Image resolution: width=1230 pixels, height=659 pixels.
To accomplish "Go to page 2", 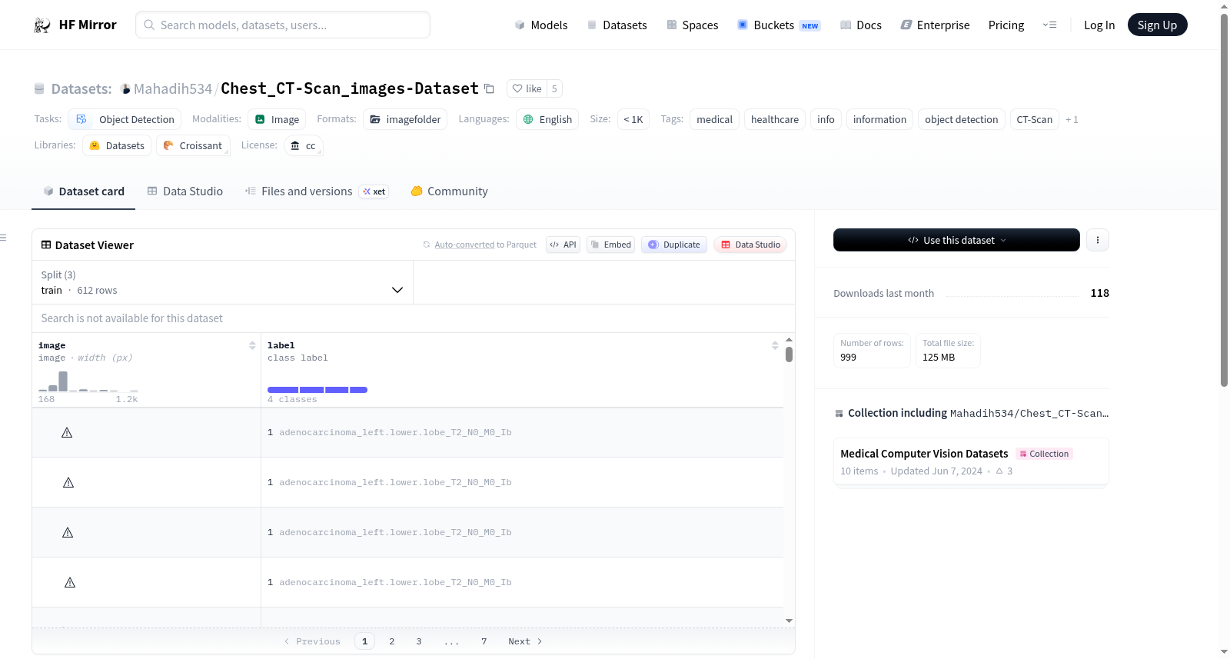I will coord(392,641).
